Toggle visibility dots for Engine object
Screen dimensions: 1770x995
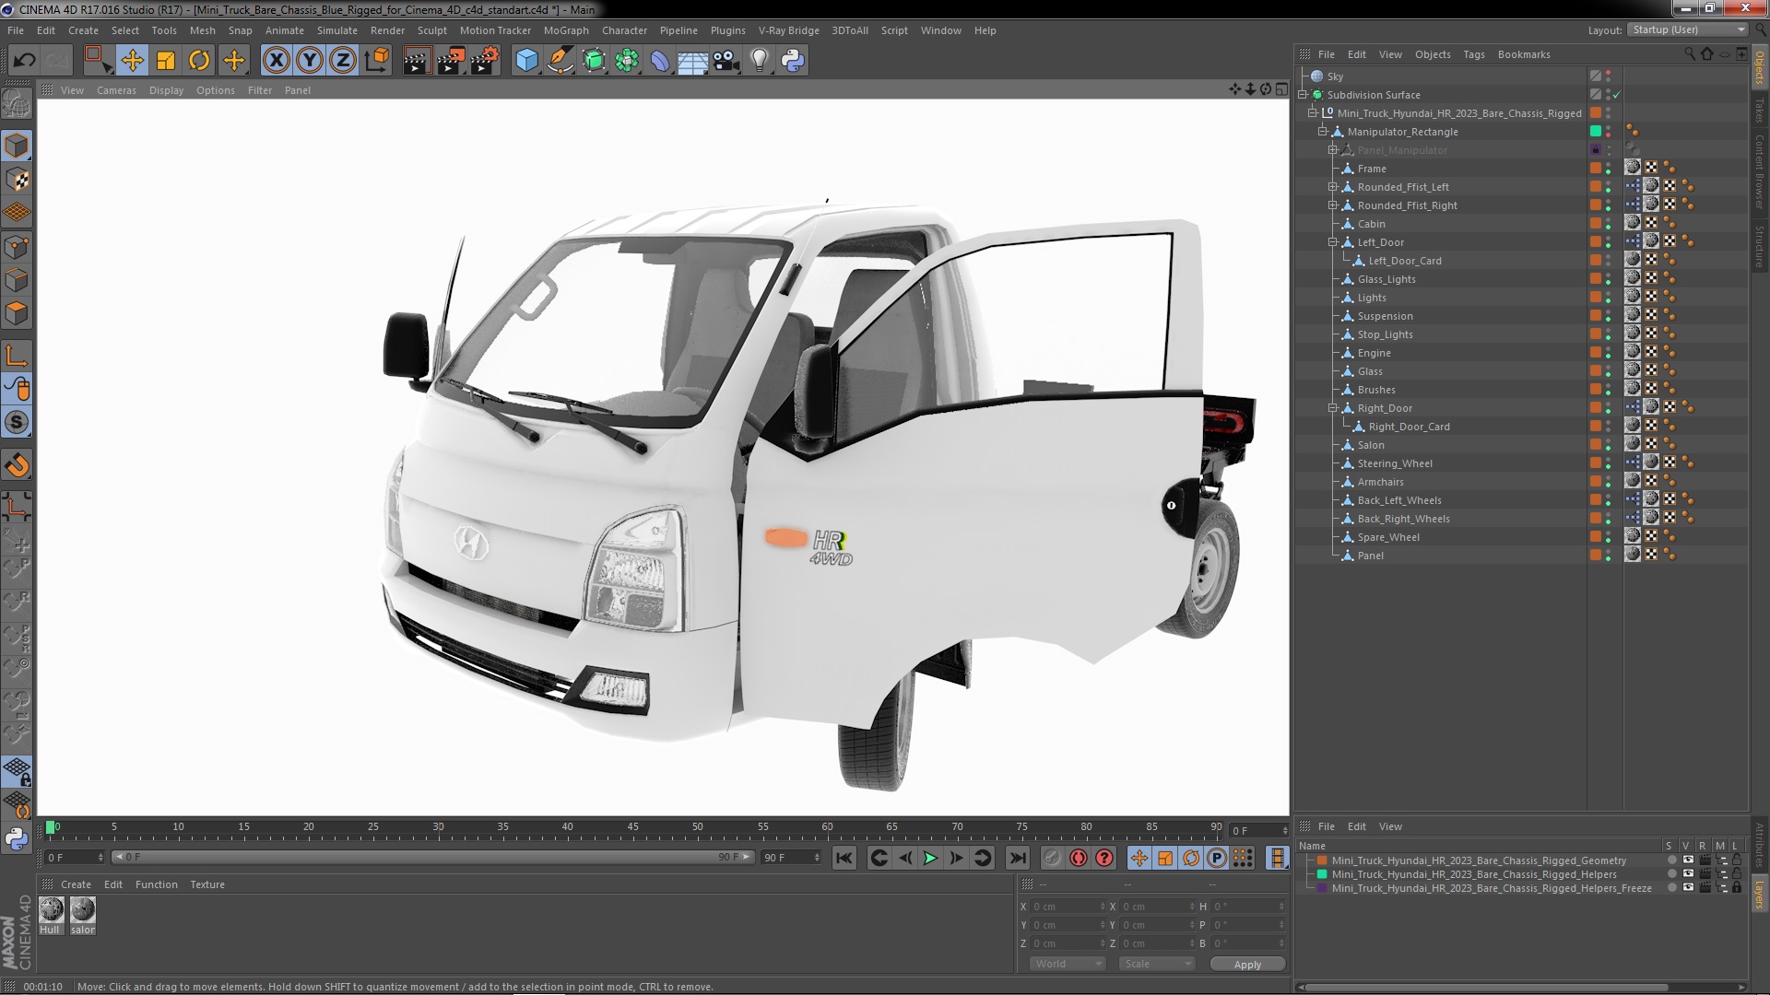coord(1609,353)
